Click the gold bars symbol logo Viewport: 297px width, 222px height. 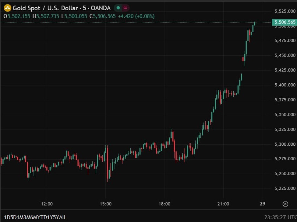[x=8, y=8]
